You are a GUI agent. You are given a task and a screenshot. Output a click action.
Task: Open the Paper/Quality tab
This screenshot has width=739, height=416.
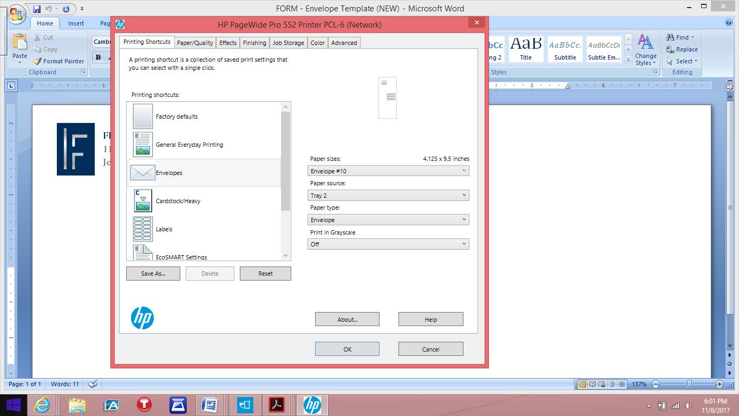click(x=195, y=43)
